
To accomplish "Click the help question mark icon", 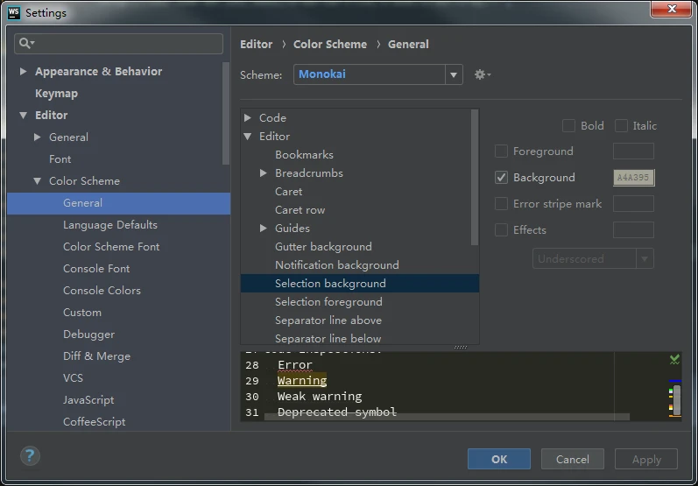I will 30,456.
